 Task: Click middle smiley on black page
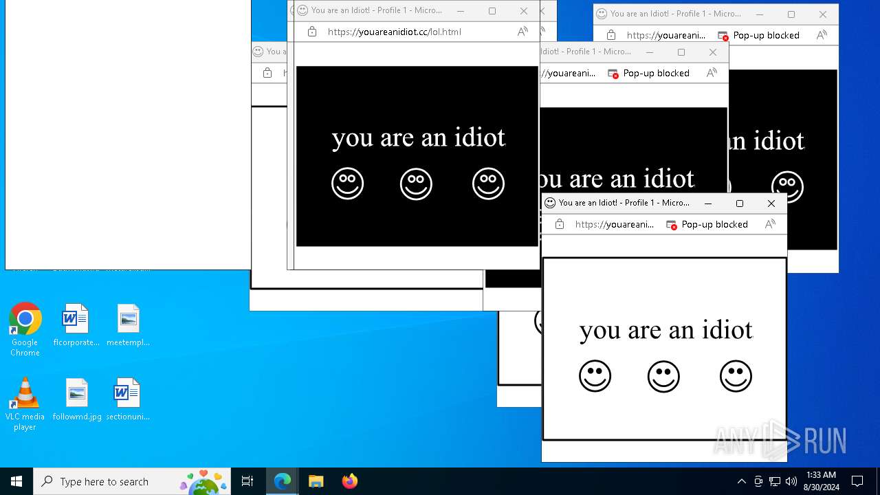tap(416, 184)
